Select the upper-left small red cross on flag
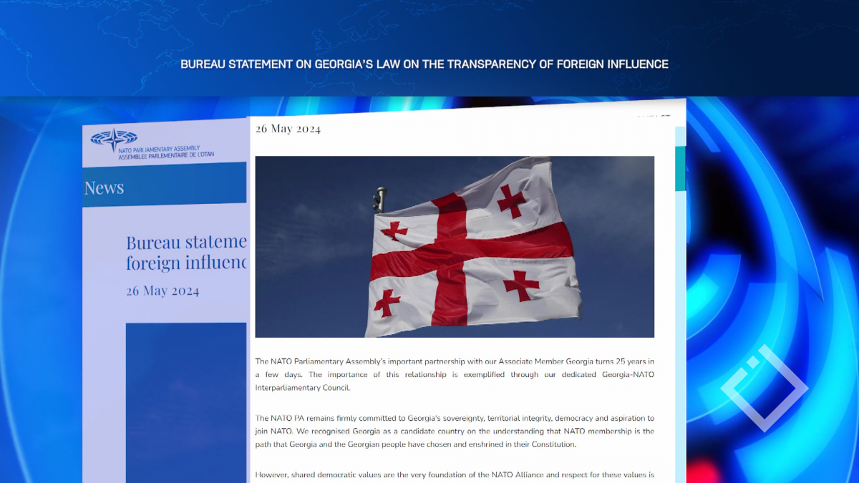 pyautogui.click(x=394, y=230)
